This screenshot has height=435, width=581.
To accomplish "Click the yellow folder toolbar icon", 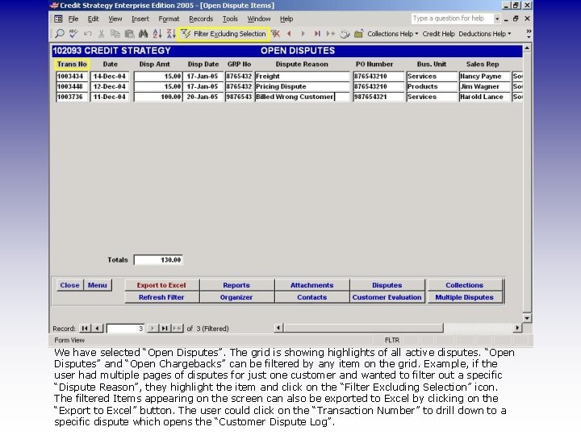I will pos(358,34).
